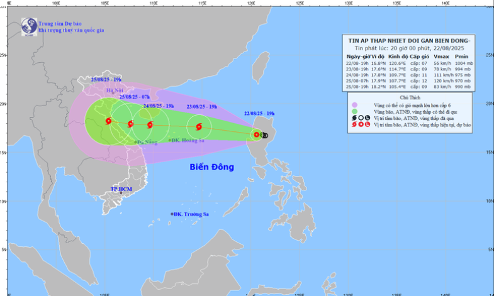
Task: Click the '970 mb' pressure value
Action: click(463, 81)
